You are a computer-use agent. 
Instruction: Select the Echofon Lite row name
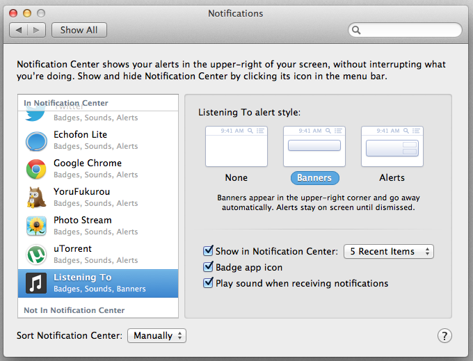80,134
